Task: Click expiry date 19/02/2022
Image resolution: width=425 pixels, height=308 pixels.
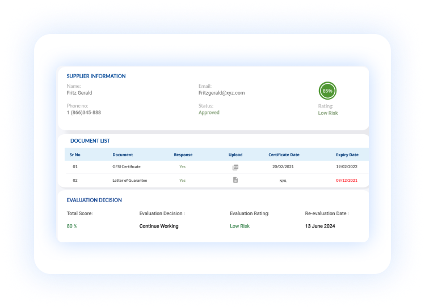Action: [347, 166]
